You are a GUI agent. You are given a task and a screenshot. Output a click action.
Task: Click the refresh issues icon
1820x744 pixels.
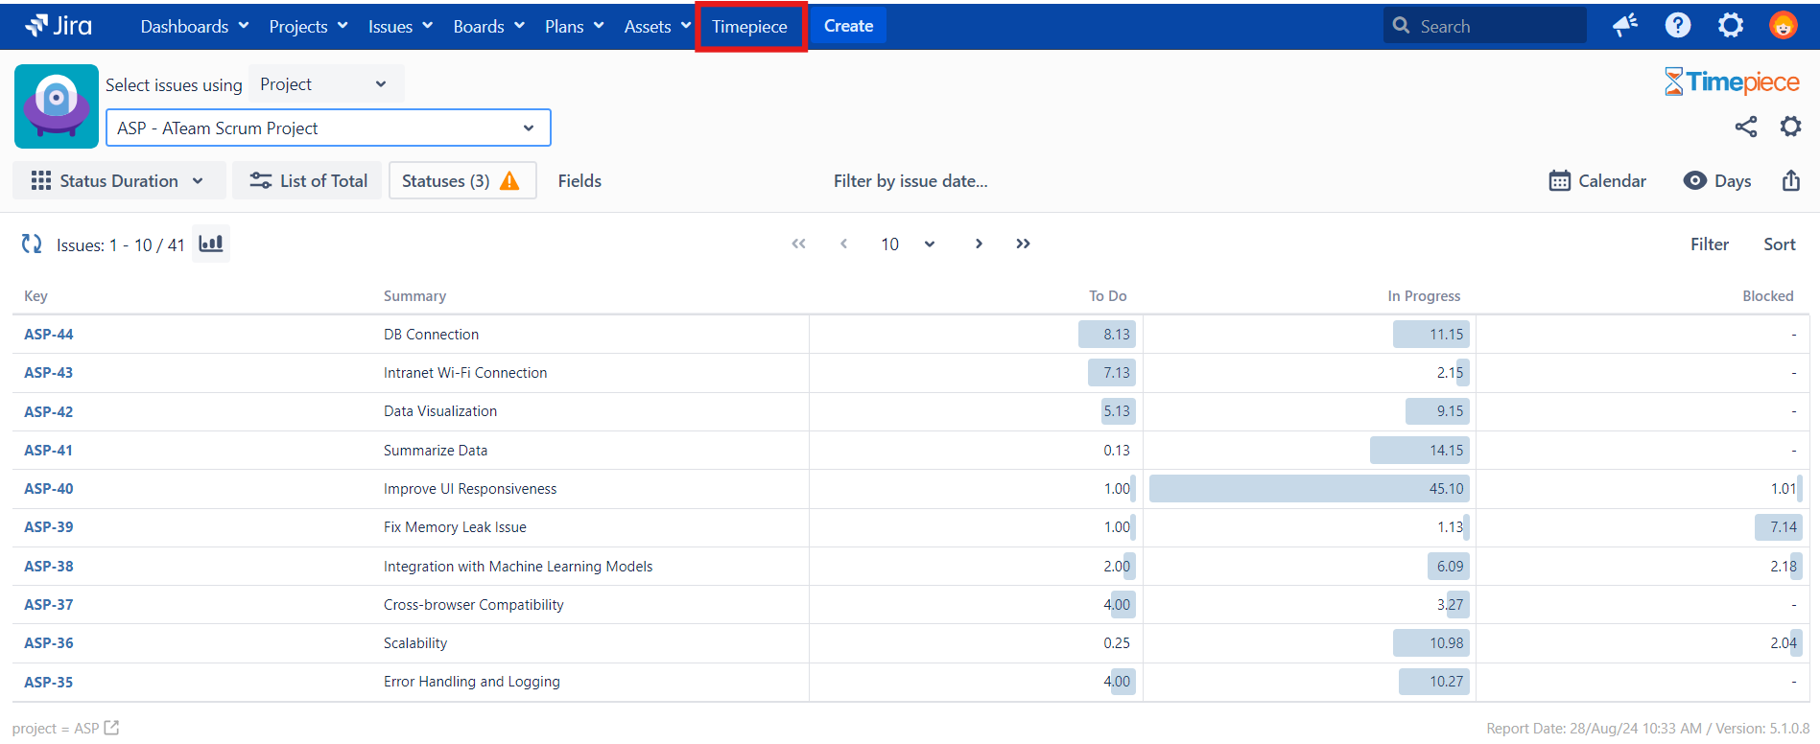tap(32, 244)
